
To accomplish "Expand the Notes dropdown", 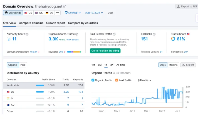I will coord(145,80).
